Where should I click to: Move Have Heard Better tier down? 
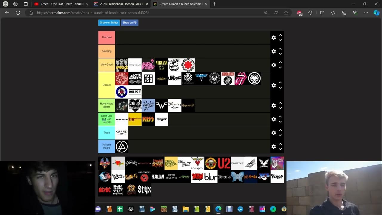[280, 108]
